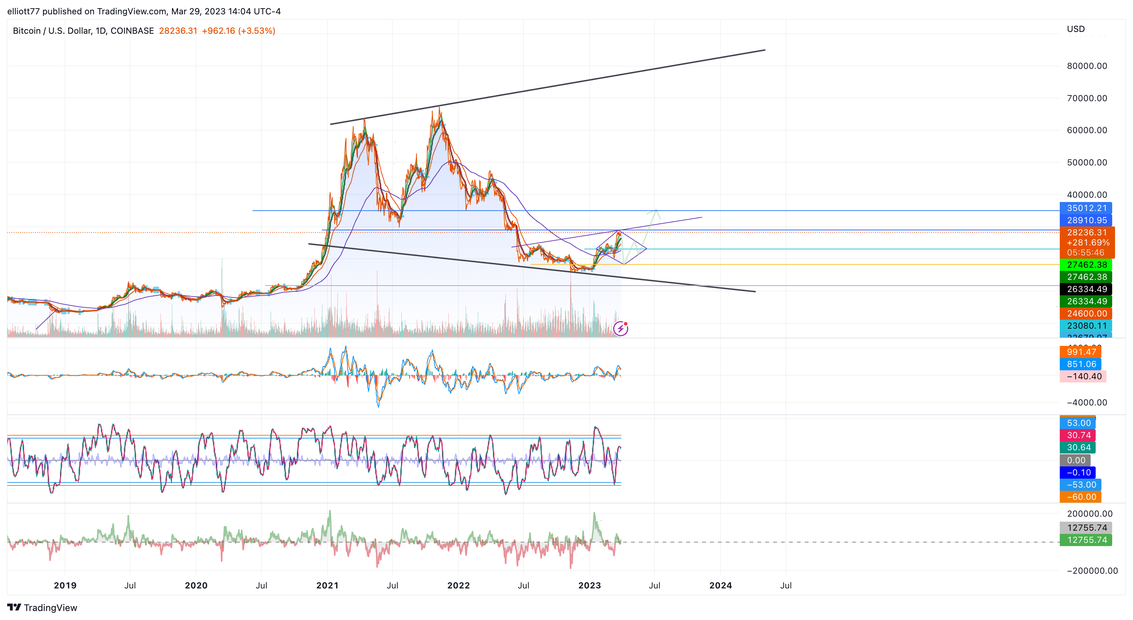Viewport: 1133px width, 620px height.
Task: Click the blue 53.00 oscillator level tag
Action: click(1078, 423)
